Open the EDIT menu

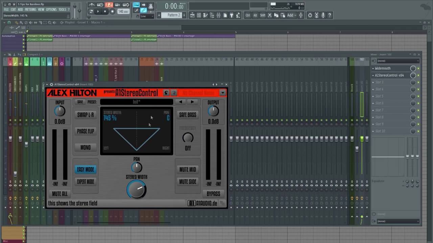[x=13, y=9]
